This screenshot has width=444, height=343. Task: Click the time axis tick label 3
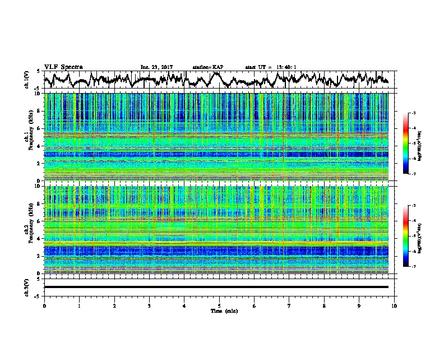click(149, 306)
